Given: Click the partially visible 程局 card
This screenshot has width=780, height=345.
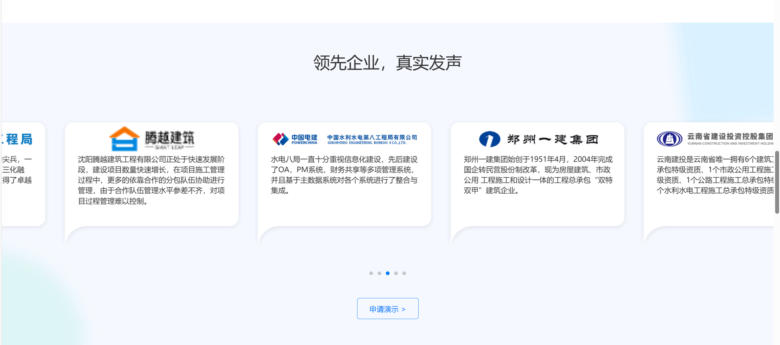Looking at the screenshot, I should 23,174.
